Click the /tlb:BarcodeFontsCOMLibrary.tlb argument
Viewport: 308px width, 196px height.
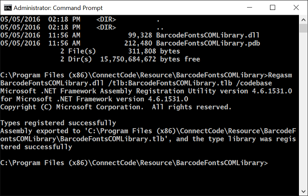[170, 83]
